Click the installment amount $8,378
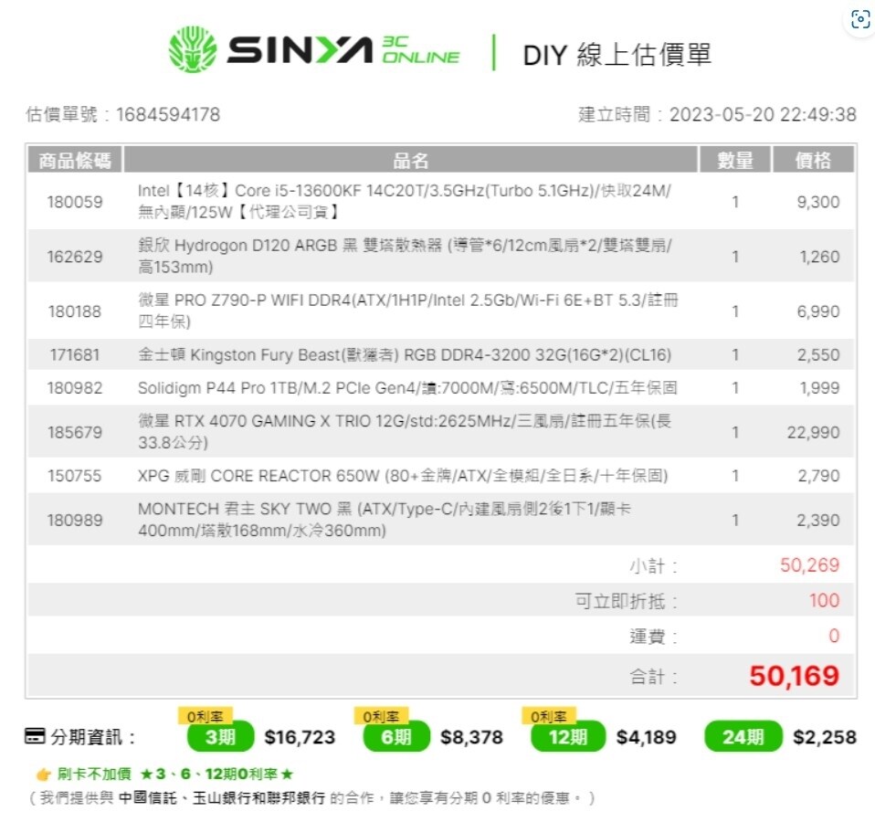The height and width of the screenshot is (822, 875). [472, 738]
